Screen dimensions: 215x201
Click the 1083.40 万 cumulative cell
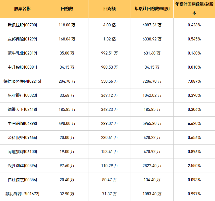[152, 194]
